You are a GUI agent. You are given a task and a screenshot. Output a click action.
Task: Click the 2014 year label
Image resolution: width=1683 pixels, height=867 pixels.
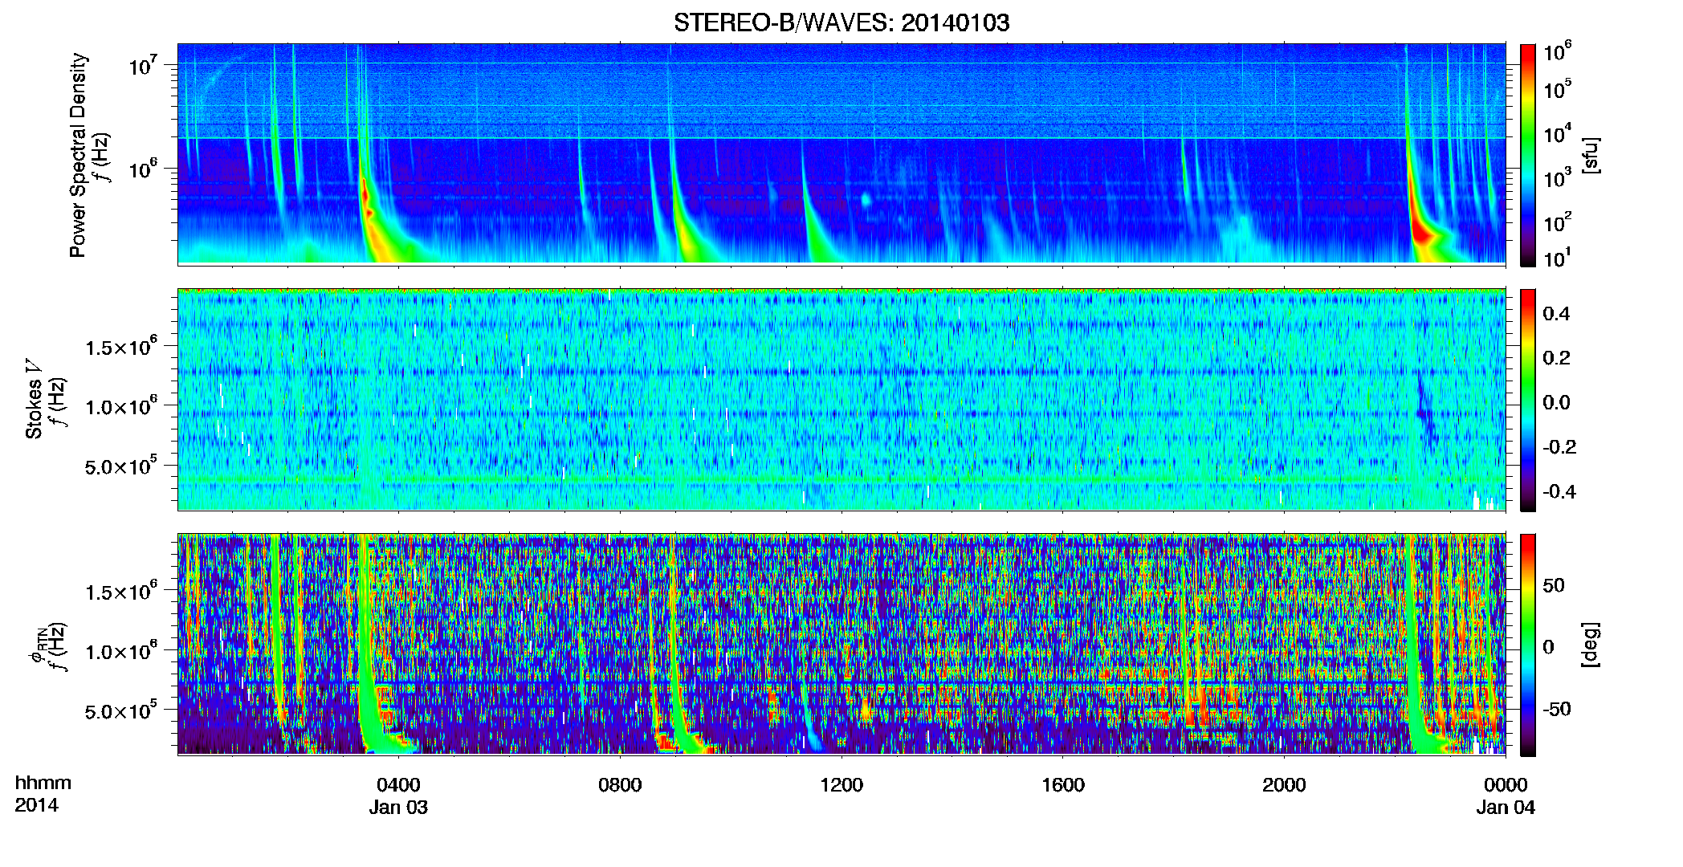[36, 805]
